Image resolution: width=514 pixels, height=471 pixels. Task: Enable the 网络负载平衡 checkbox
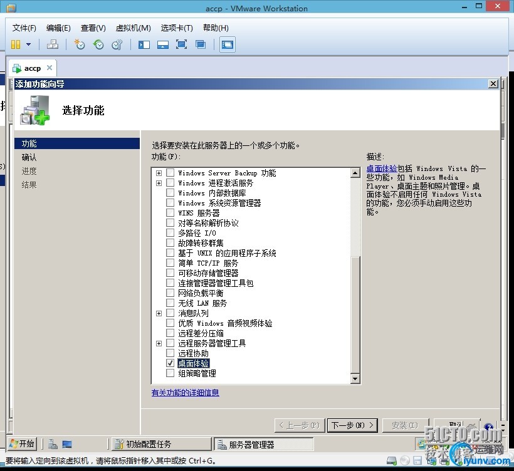pyautogui.click(x=170, y=293)
